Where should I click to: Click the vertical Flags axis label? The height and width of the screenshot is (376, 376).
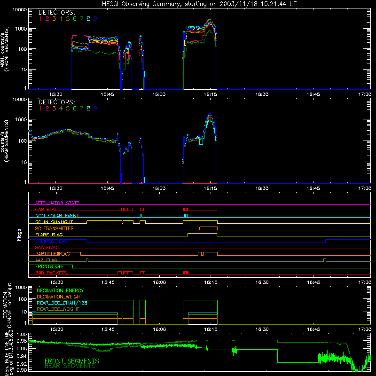point(19,235)
